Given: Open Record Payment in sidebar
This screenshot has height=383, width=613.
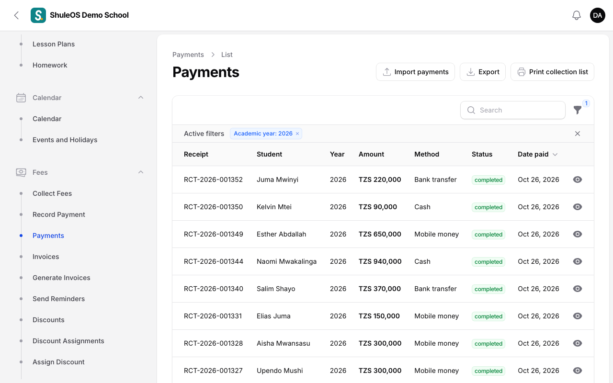Looking at the screenshot, I should click(59, 214).
